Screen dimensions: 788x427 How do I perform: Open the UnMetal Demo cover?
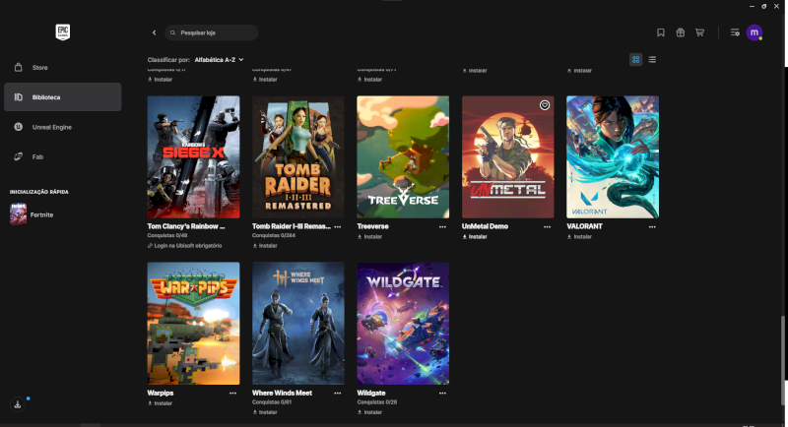click(507, 157)
